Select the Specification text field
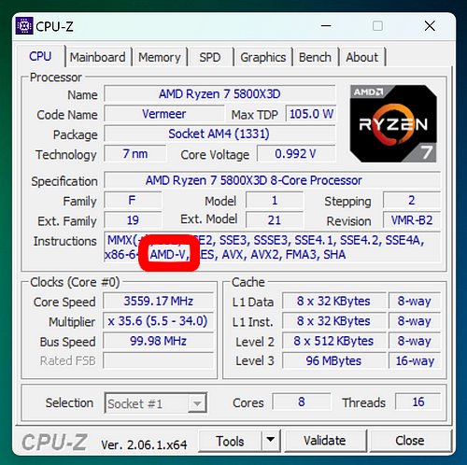The width and height of the screenshot is (467, 465). tap(273, 180)
